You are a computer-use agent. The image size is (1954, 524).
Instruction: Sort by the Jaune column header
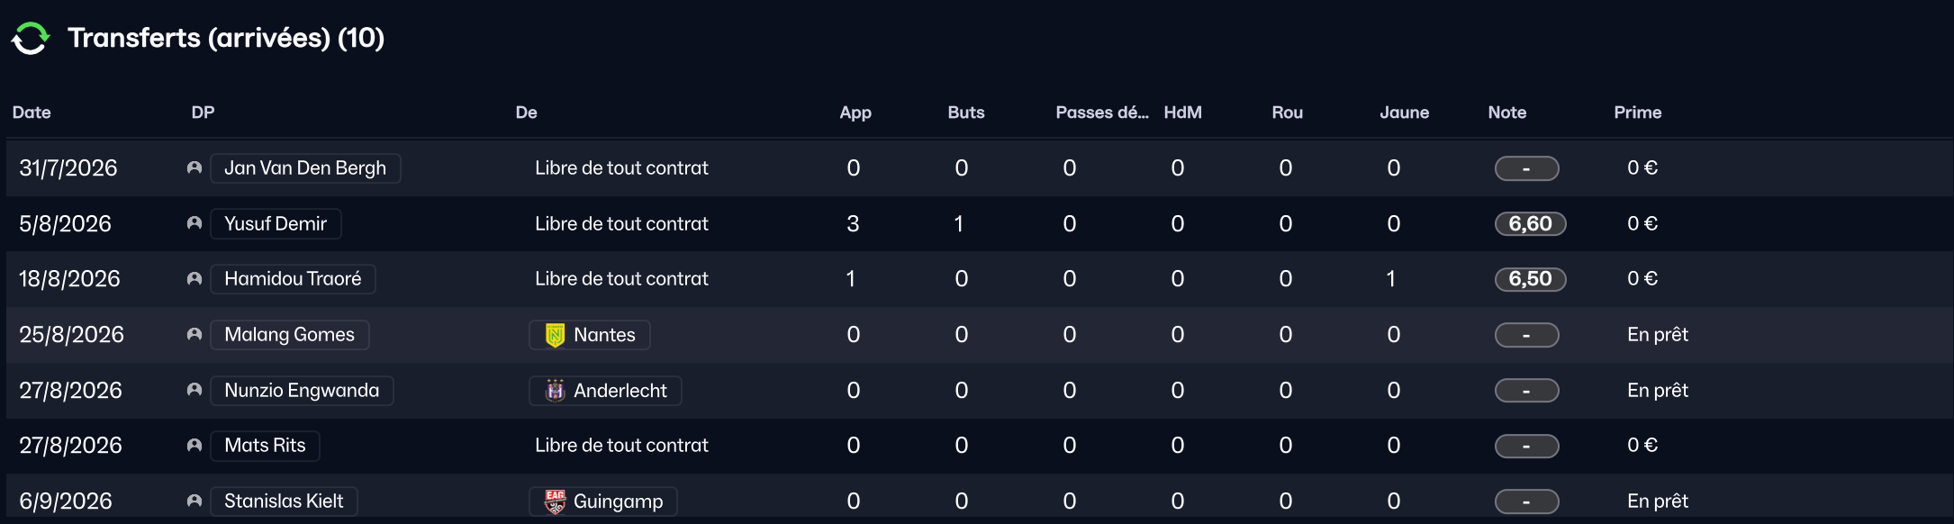pos(1404,113)
